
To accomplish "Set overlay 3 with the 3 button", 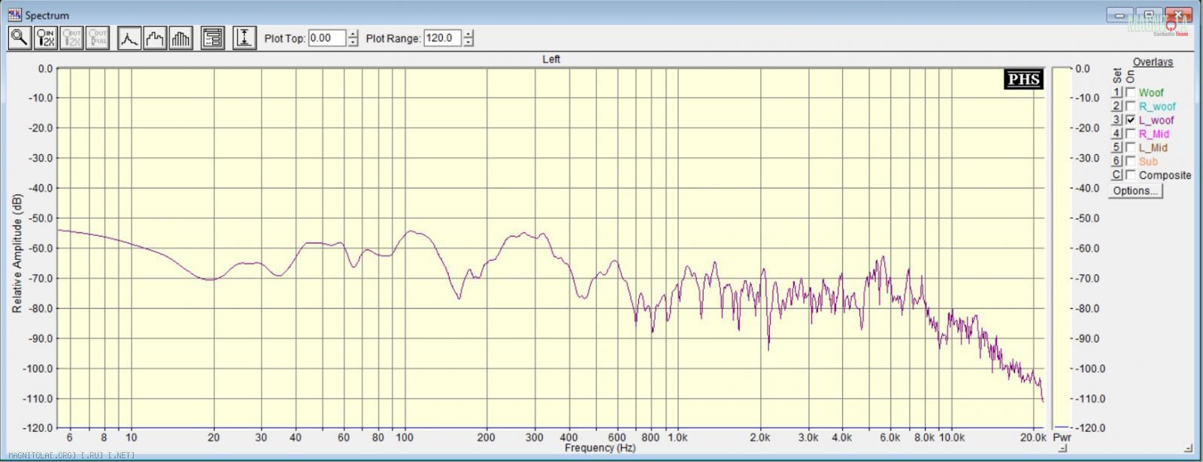I will click(1117, 119).
